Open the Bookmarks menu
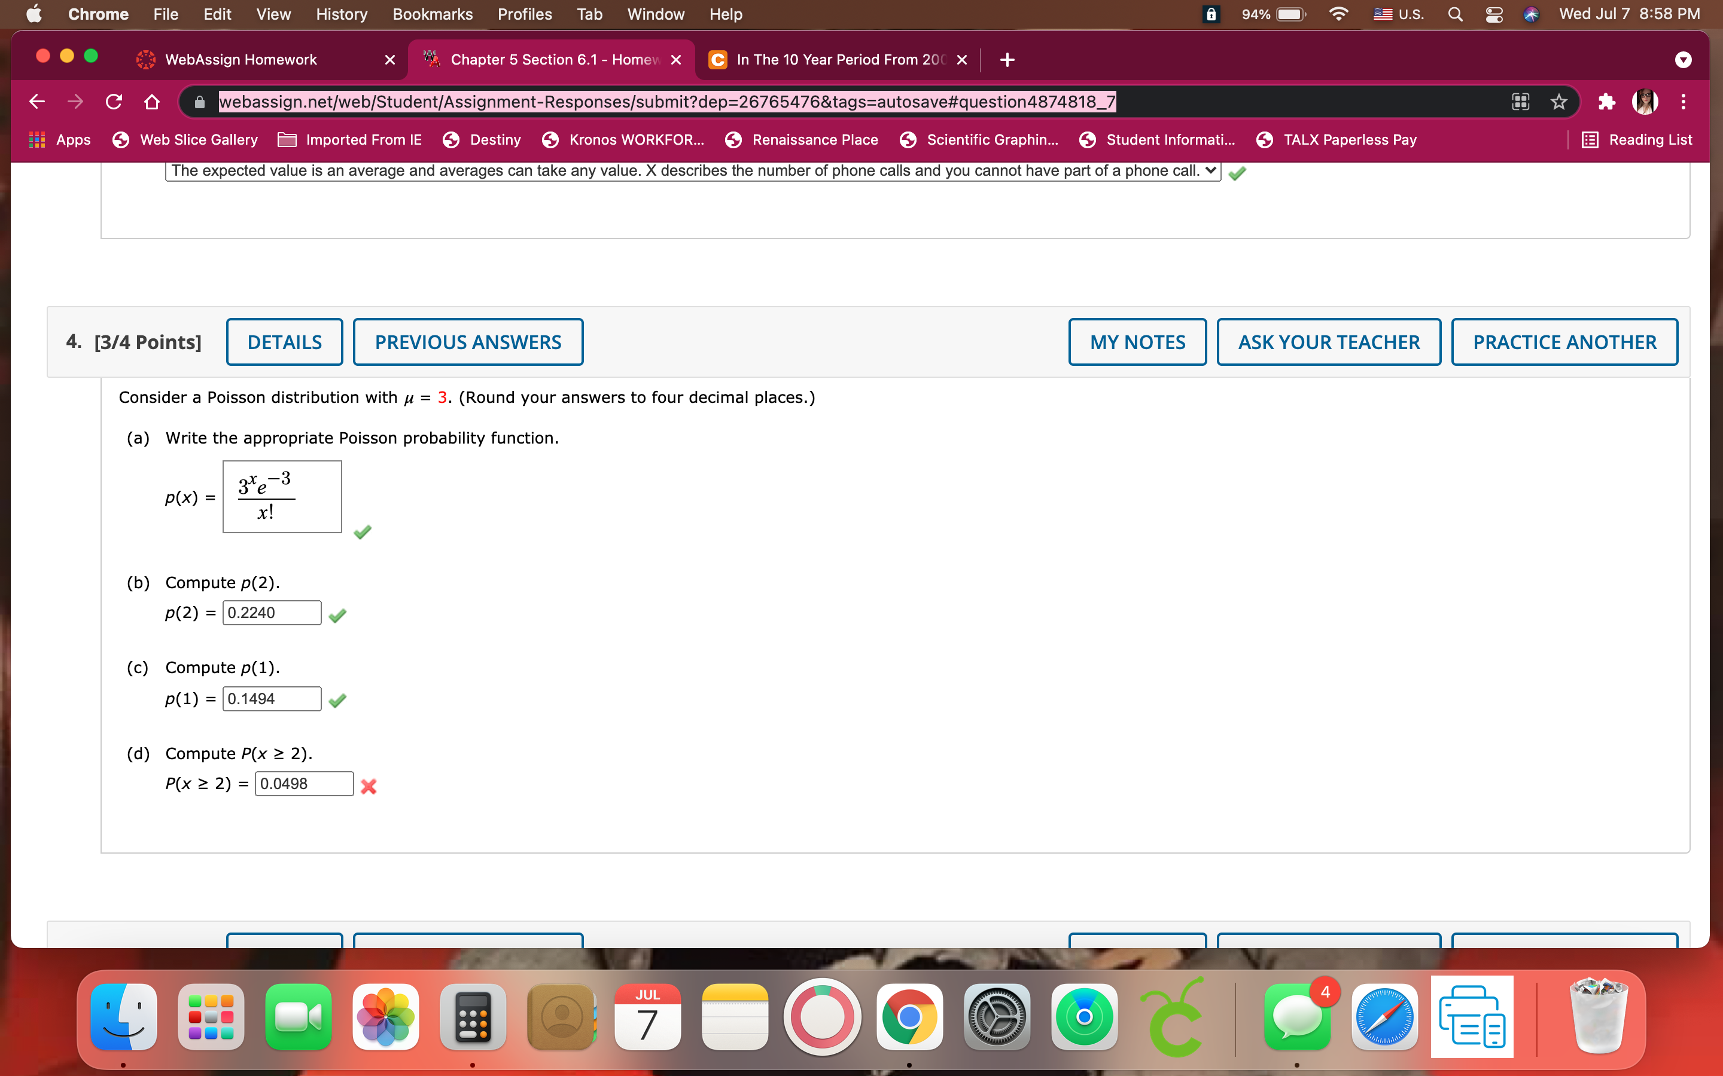1723x1076 pixels. pos(432,14)
